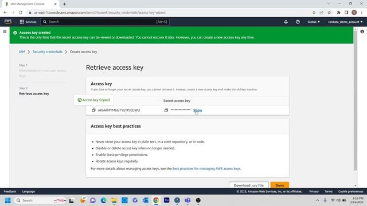367x206 pixels.
Task: Reload the browser page
Action: pos(21,13)
